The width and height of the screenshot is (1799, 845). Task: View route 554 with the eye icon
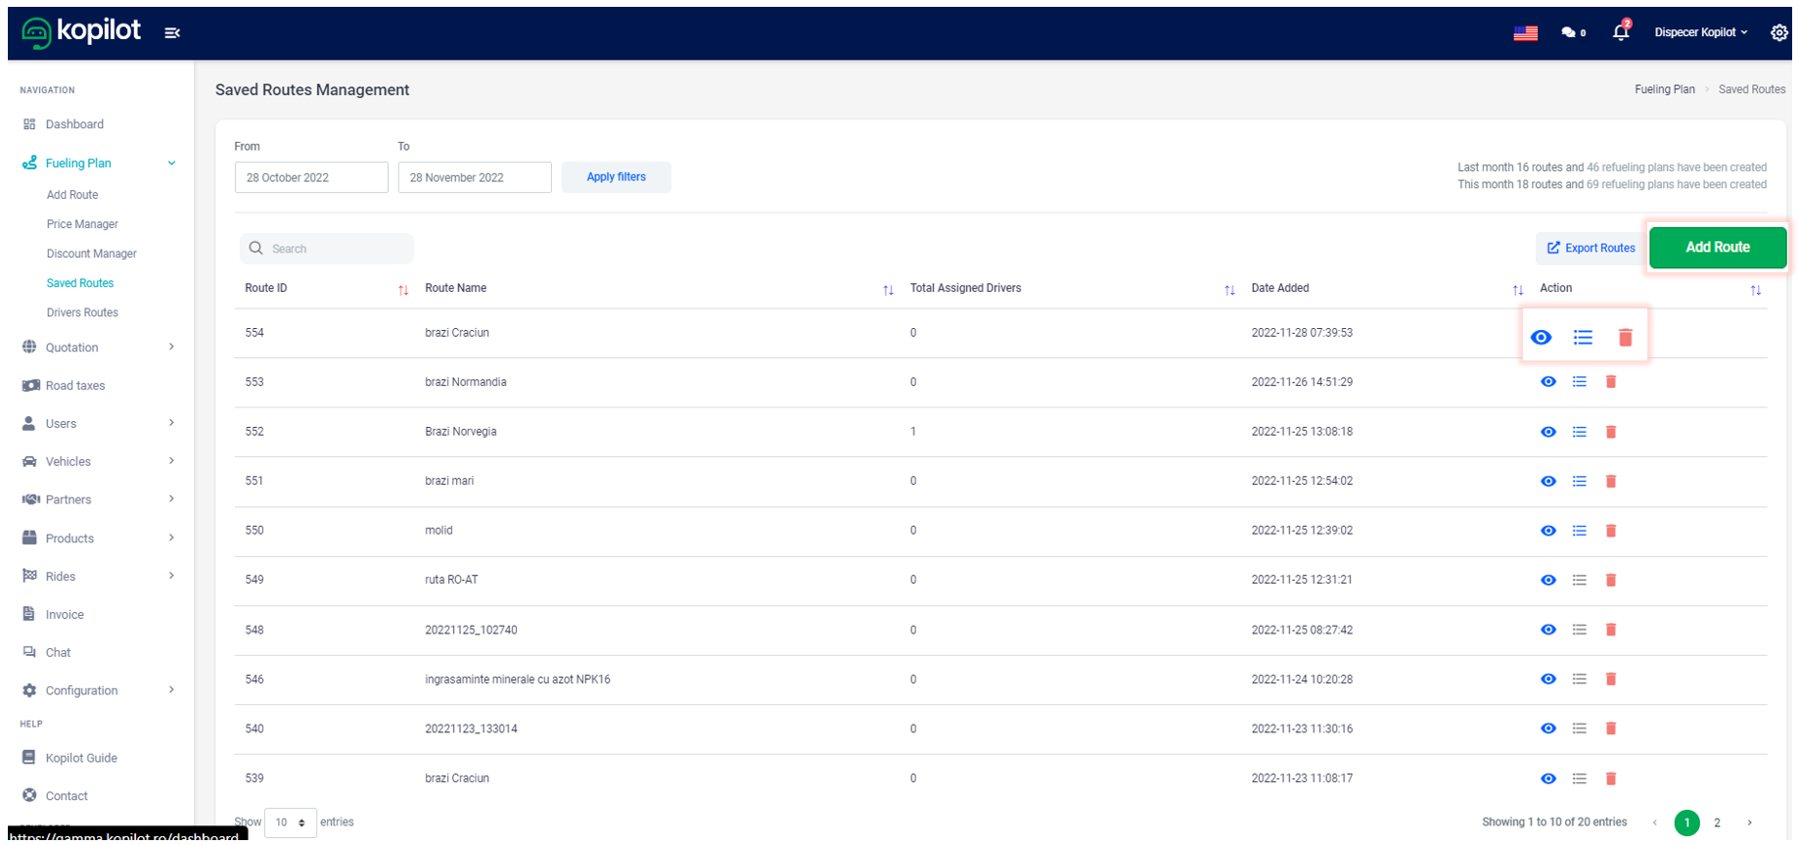[1541, 338]
